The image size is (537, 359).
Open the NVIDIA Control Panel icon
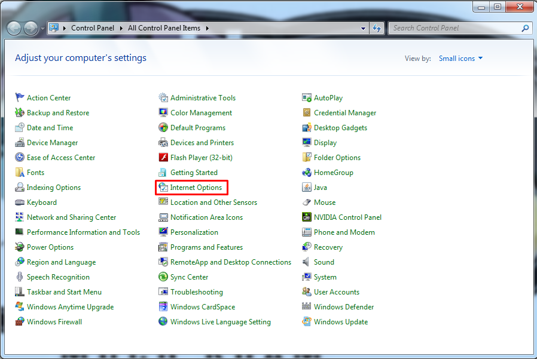click(307, 217)
